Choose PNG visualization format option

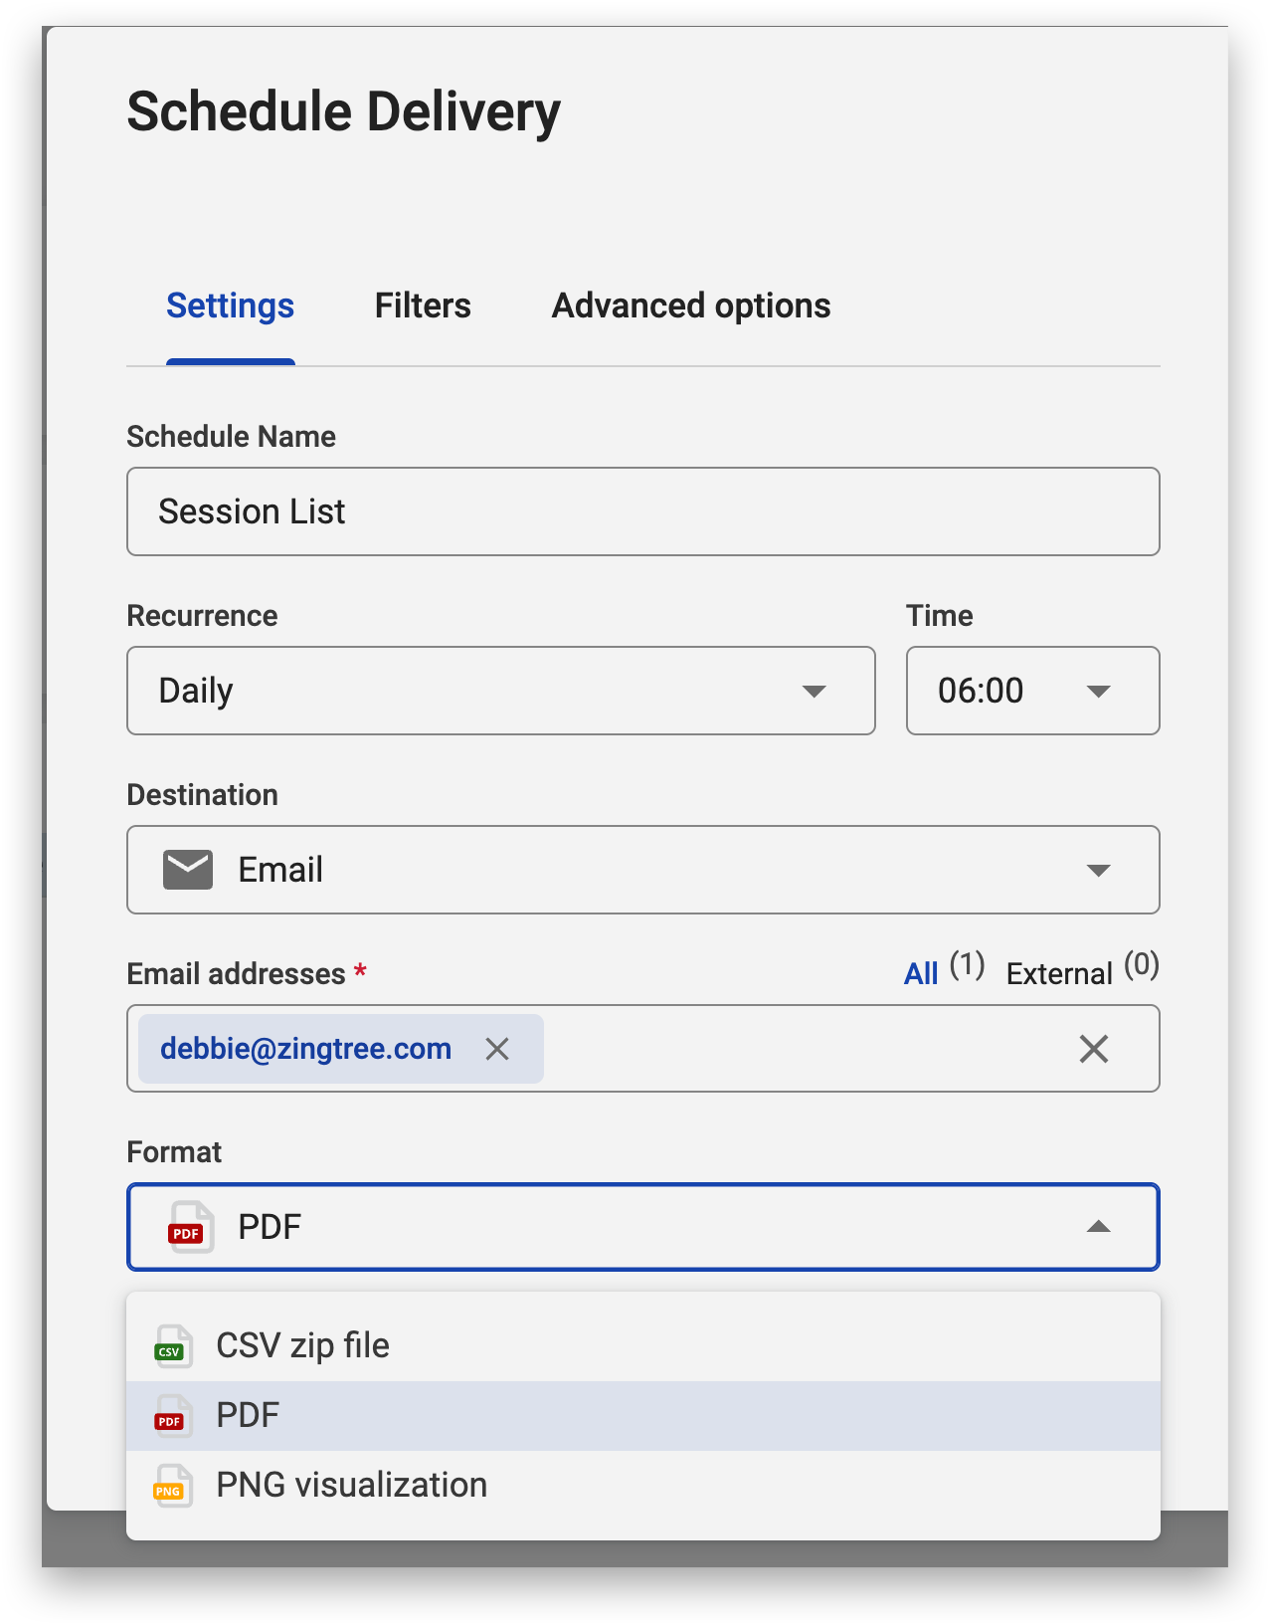pyautogui.click(x=351, y=1486)
